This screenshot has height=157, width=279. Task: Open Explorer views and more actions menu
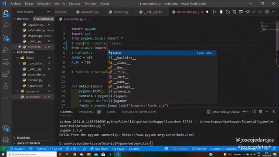click(48, 12)
